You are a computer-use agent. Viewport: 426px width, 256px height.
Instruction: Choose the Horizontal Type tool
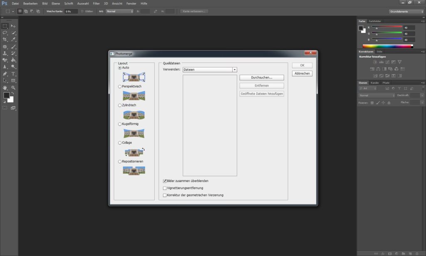click(13, 74)
